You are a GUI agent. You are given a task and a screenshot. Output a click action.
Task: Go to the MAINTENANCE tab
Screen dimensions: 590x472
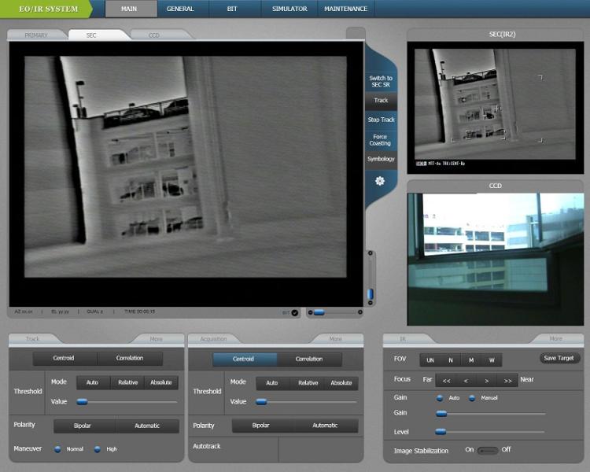[346, 9]
